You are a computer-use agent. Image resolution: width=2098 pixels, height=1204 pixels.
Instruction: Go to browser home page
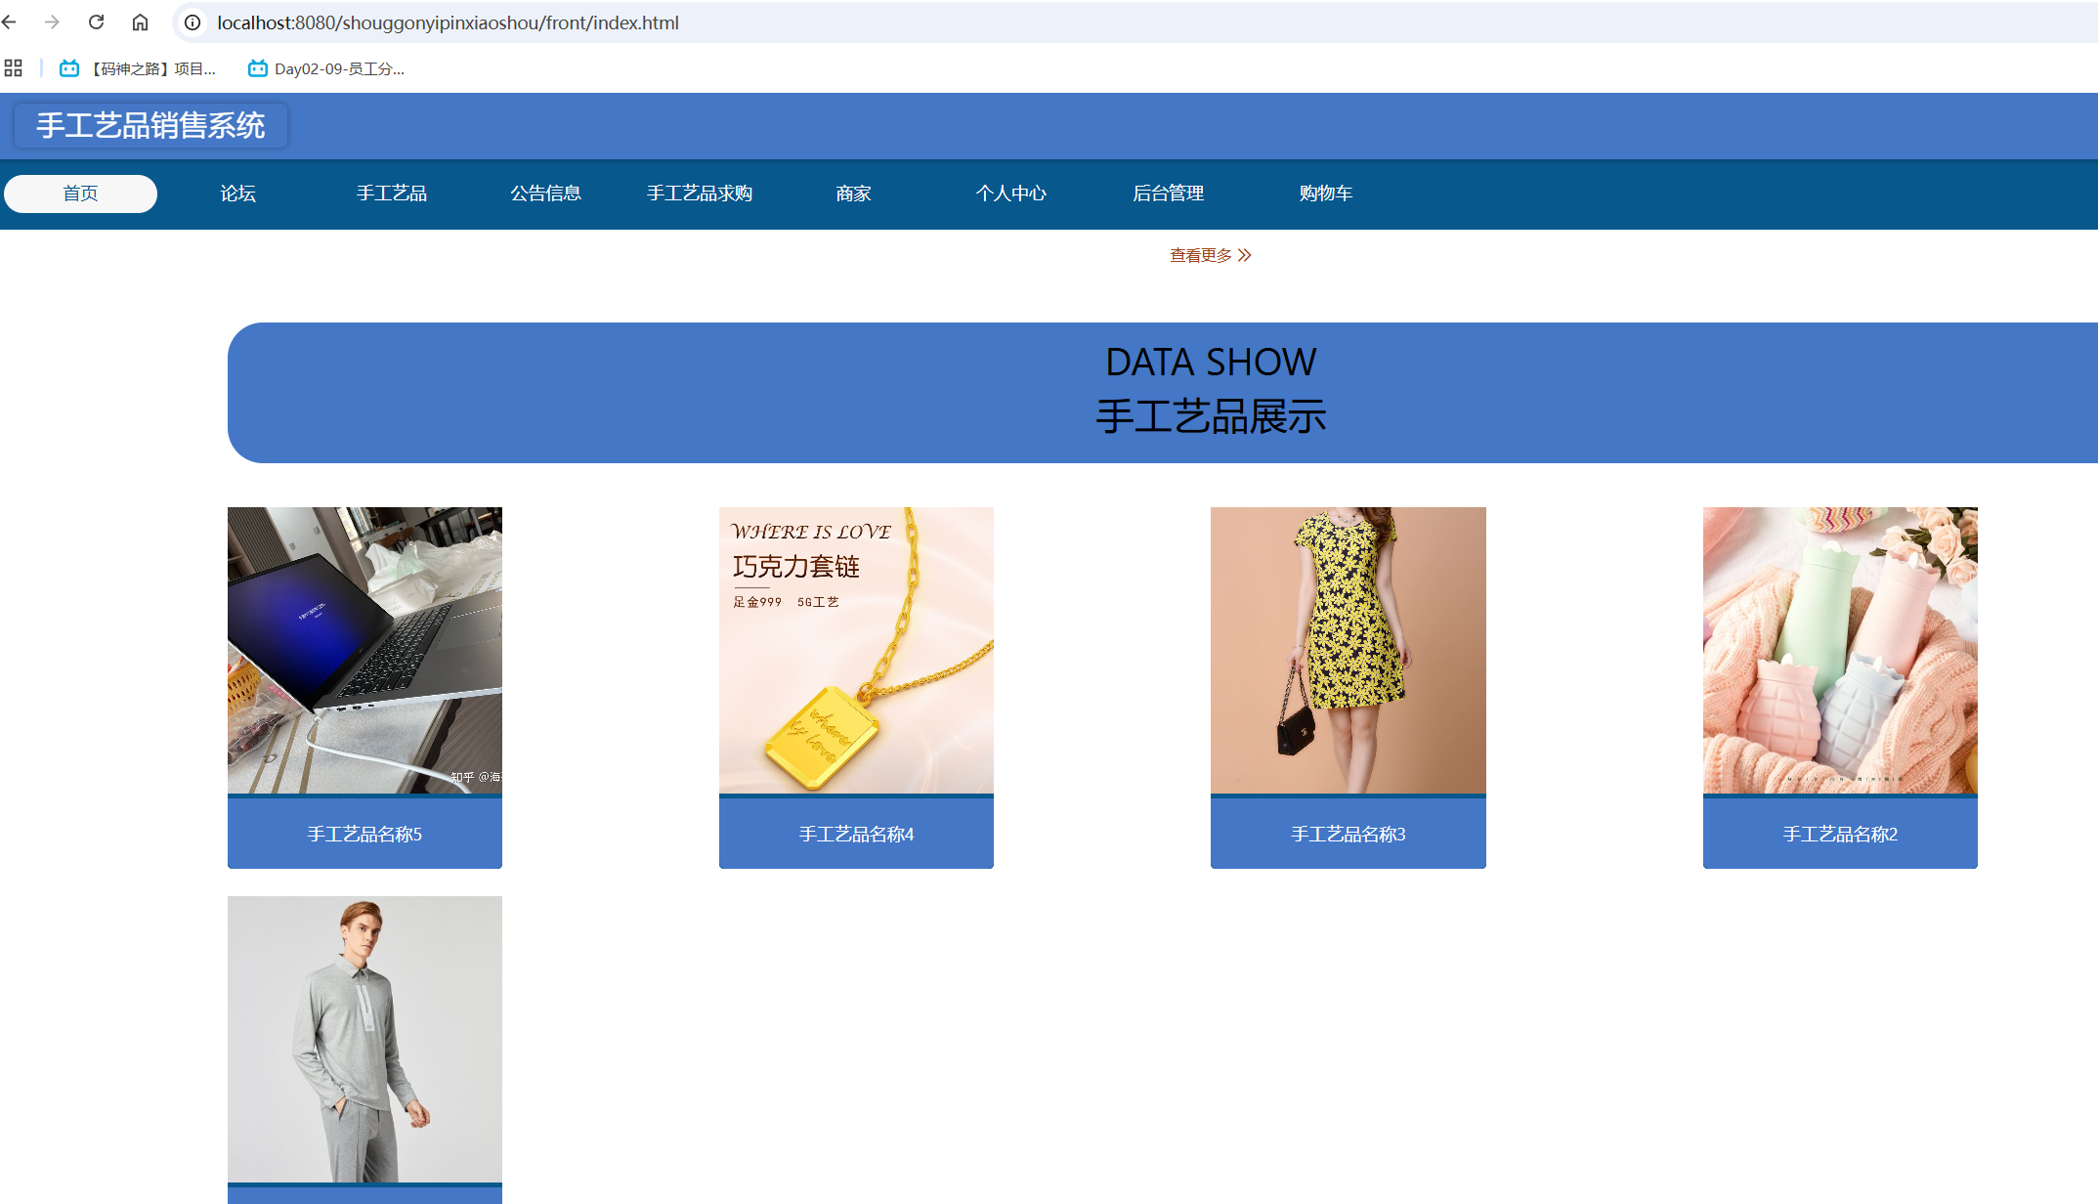tap(140, 22)
